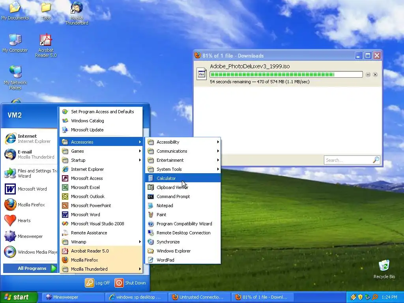The width and height of the screenshot is (404, 303).
Task: Open WordPad from Accessories list
Action: pos(183,260)
